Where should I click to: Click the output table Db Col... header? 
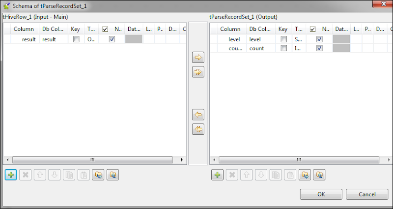tap(261, 29)
